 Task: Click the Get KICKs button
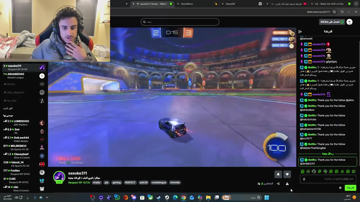click(332, 22)
